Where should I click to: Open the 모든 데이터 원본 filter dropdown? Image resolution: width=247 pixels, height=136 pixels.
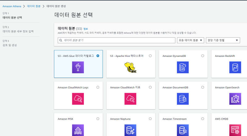pyautogui.click(x=190, y=40)
